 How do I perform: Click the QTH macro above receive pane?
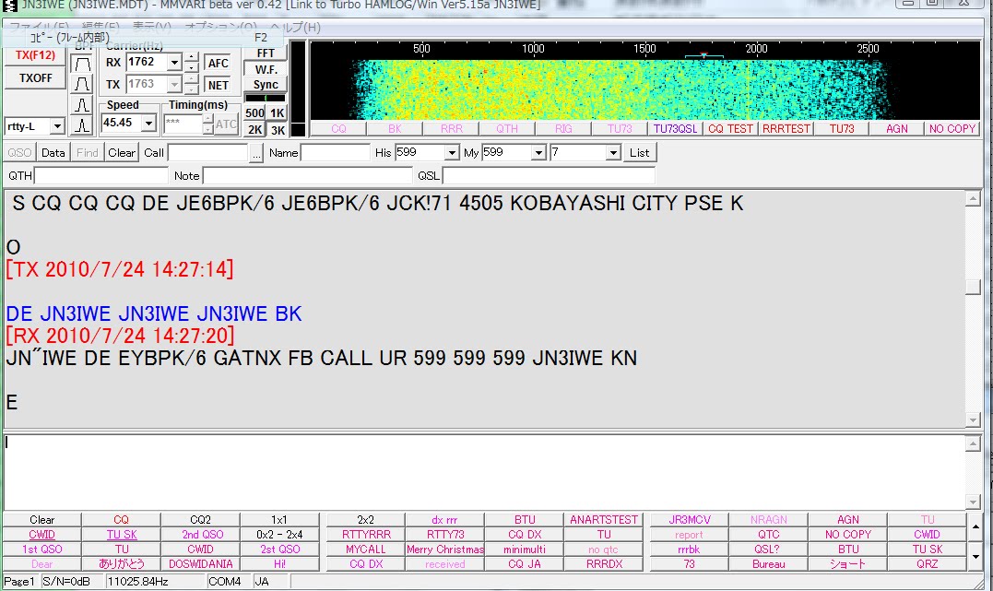coord(507,128)
